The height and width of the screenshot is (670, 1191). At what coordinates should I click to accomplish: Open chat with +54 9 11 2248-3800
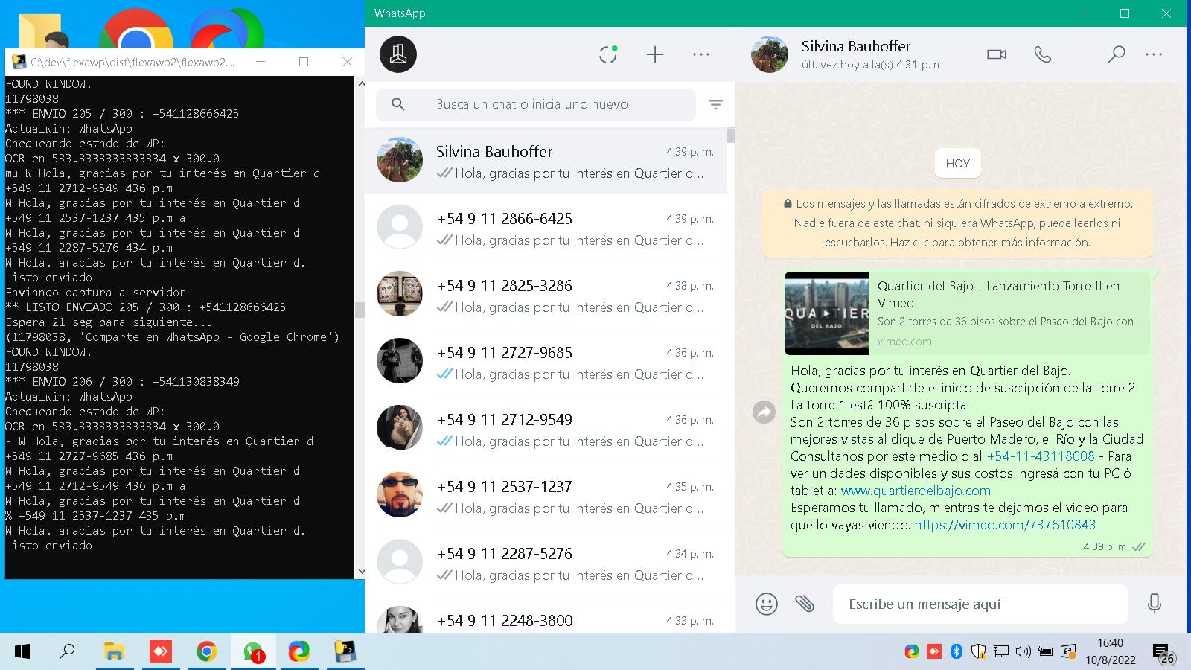point(546,616)
